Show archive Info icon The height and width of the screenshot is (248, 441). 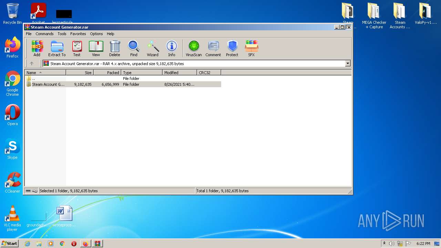coord(172,49)
